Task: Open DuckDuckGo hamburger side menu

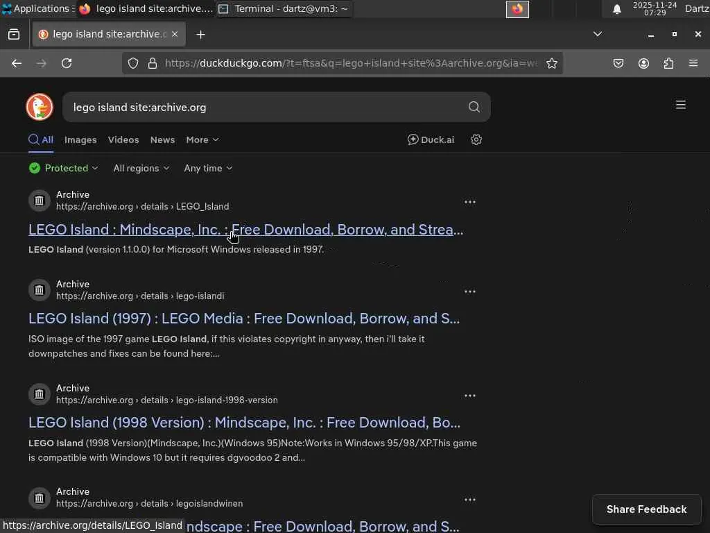Action: (x=681, y=105)
